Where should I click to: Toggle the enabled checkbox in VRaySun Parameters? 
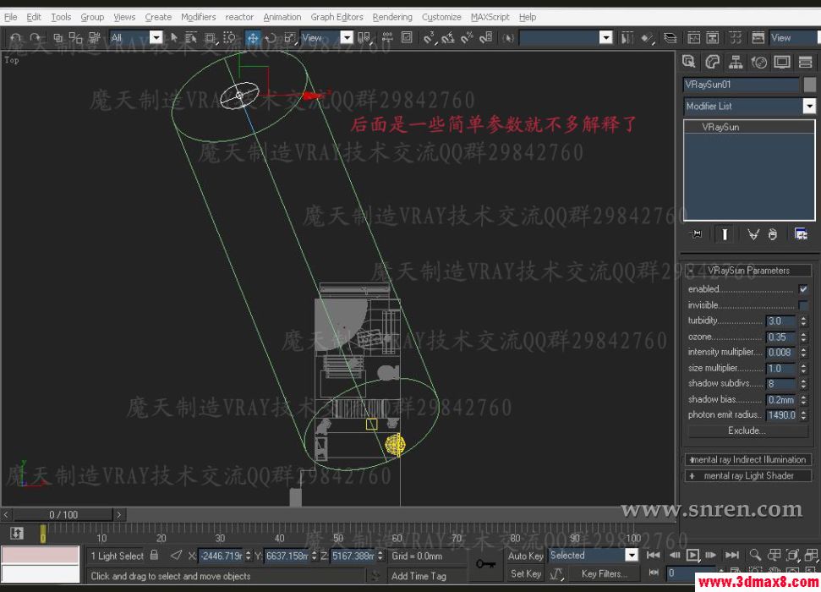pyautogui.click(x=802, y=288)
